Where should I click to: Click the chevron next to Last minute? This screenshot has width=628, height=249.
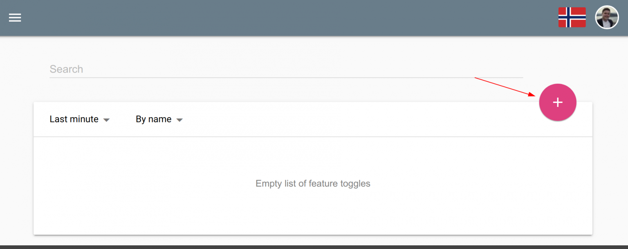click(x=106, y=120)
